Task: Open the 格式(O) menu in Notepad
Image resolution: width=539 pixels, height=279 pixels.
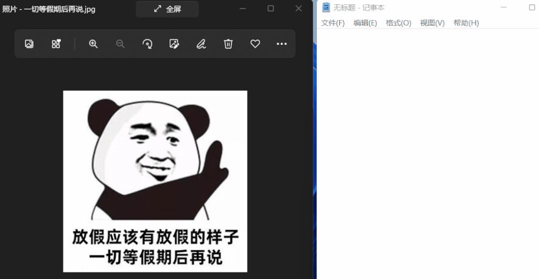Action: coord(398,23)
